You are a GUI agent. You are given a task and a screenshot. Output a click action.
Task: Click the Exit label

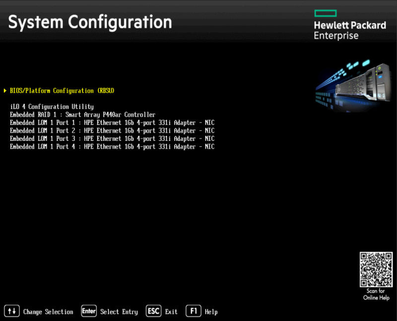coord(171,312)
